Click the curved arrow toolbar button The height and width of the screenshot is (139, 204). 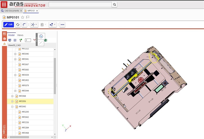point(24,25)
